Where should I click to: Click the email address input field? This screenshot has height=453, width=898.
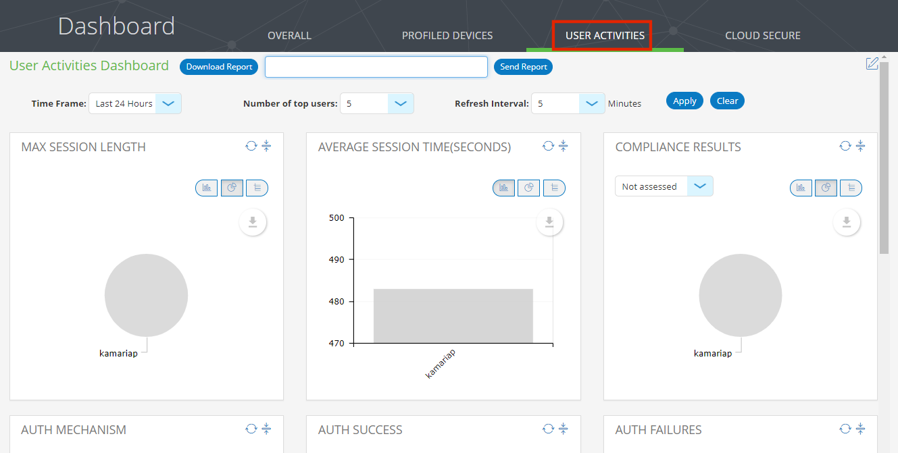click(x=376, y=67)
